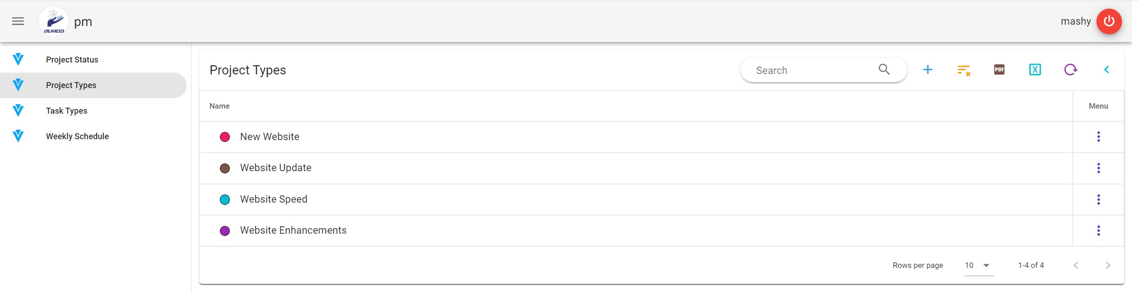Open three-dot menu for Website Speed

click(1098, 199)
